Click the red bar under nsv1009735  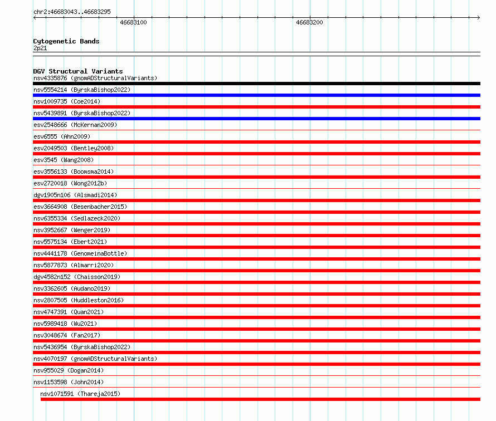256,107
